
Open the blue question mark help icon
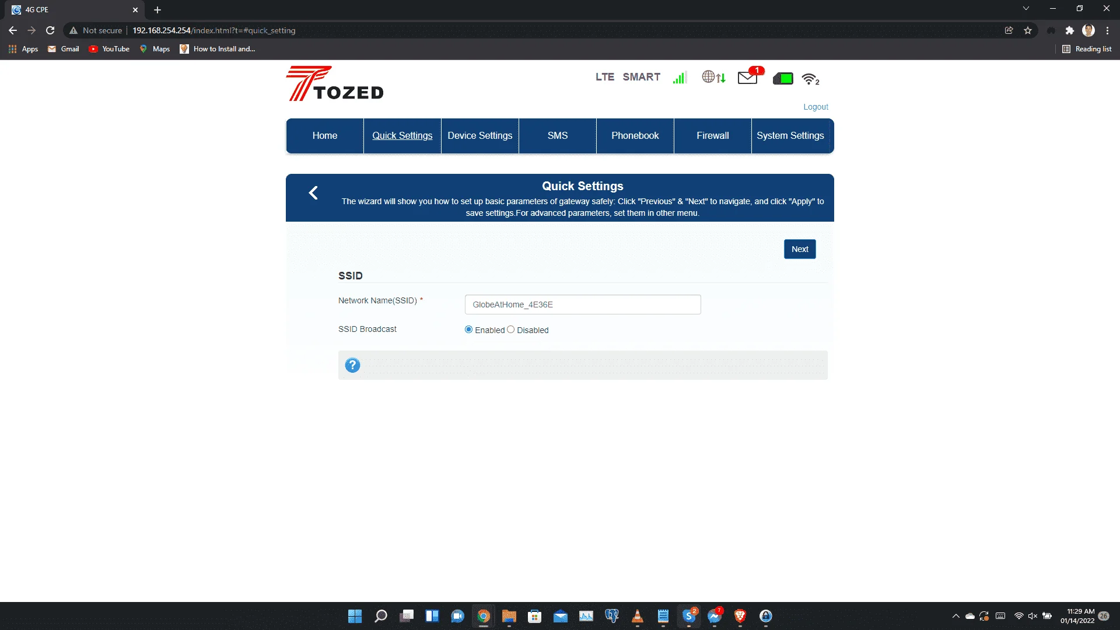point(352,365)
